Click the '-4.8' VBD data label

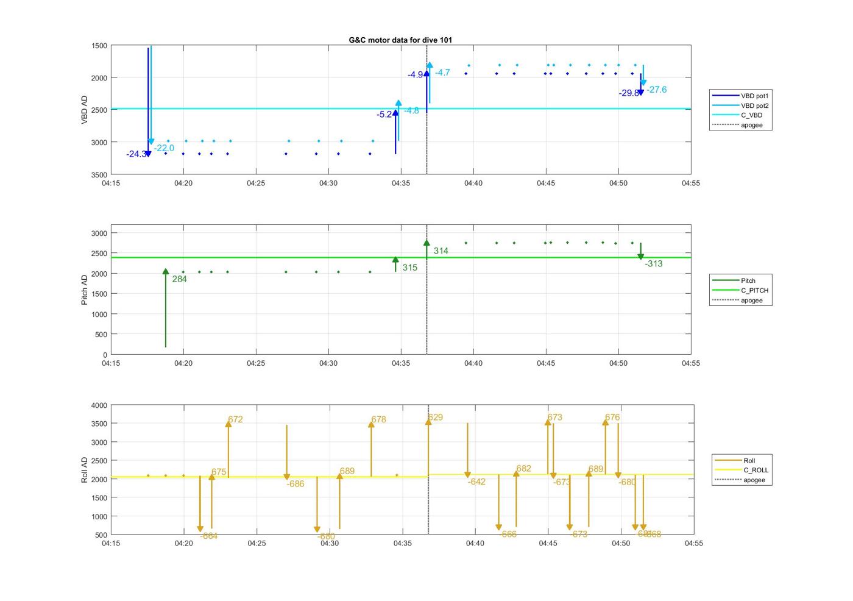pos(411,111)
